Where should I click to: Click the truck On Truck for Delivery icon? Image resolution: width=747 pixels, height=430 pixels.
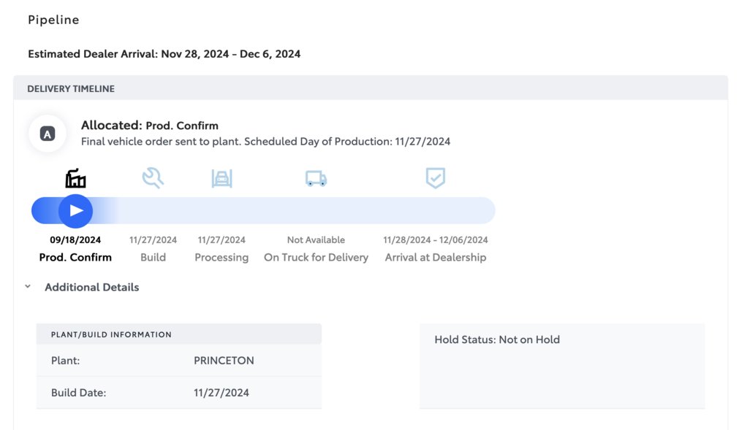coord(316,178)
